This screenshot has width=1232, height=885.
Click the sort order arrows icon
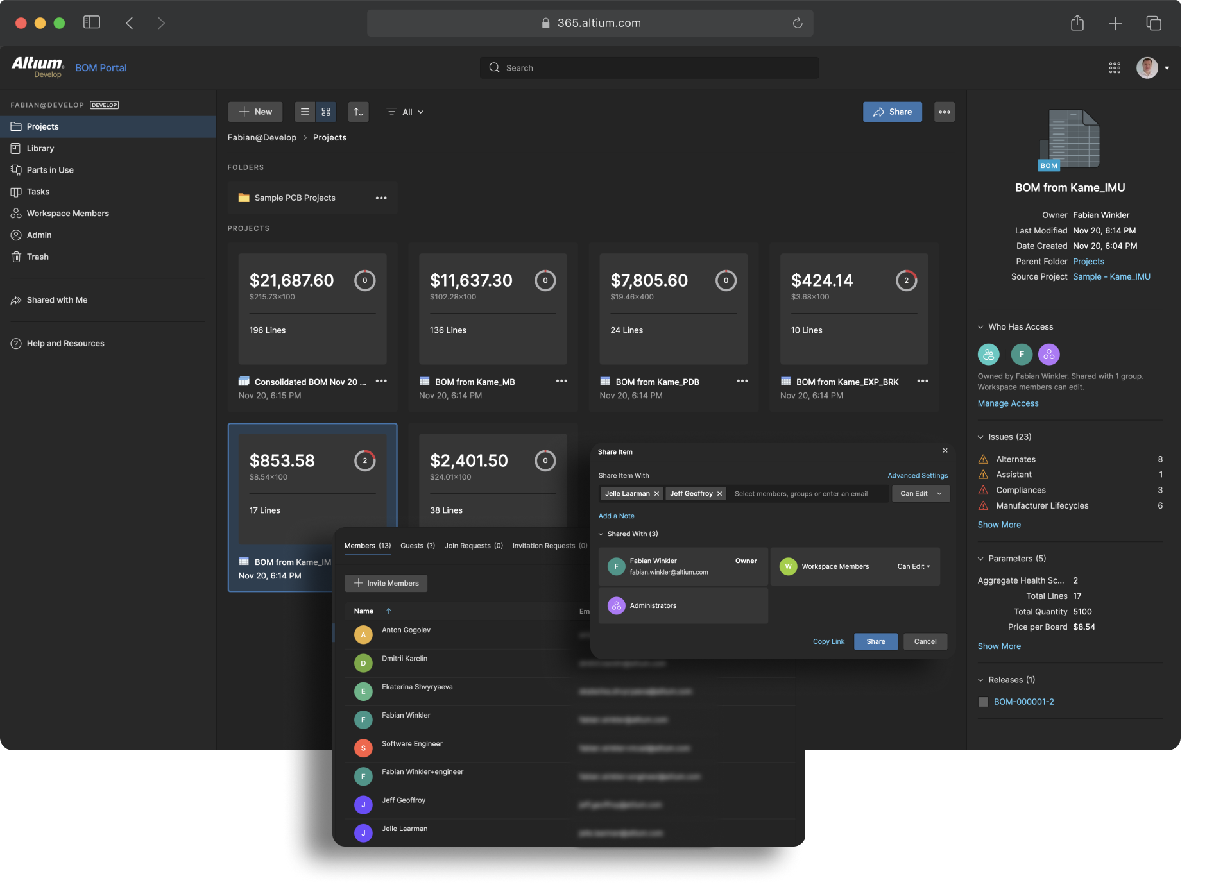click(359, 112)
